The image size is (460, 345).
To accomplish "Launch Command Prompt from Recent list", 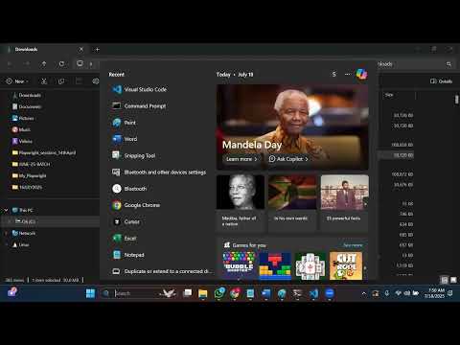I will pos(139,106).
